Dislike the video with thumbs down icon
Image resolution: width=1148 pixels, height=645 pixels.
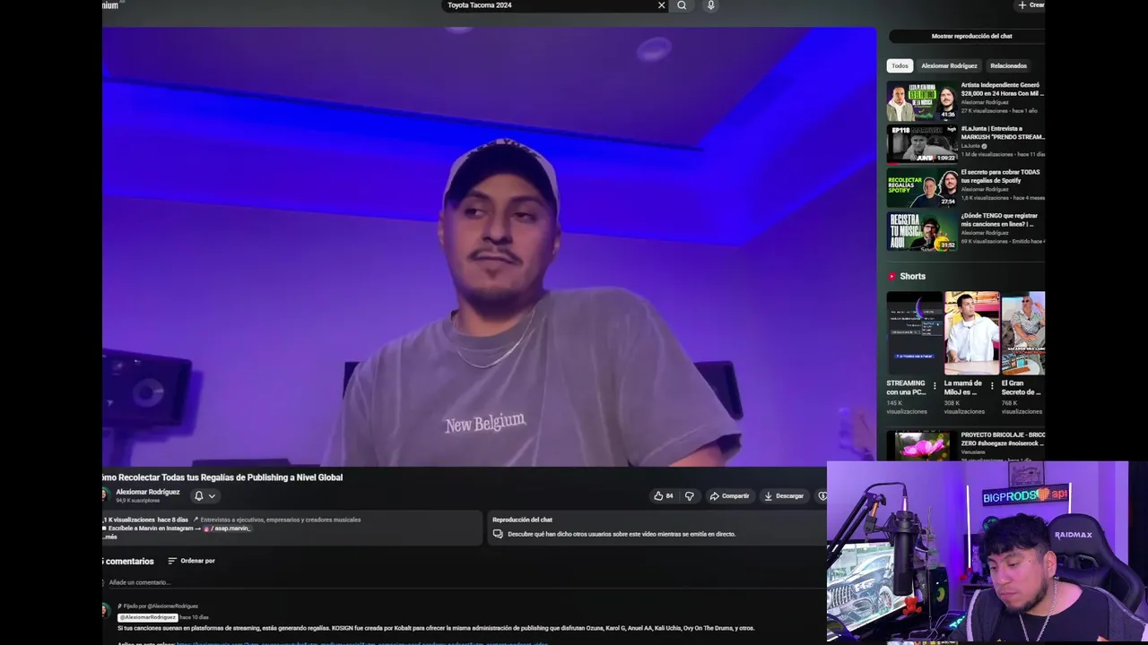click(x=690, y=495)
